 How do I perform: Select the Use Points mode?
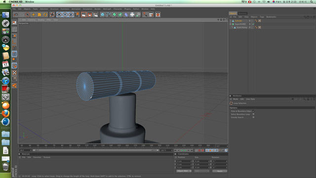[14, 48]
